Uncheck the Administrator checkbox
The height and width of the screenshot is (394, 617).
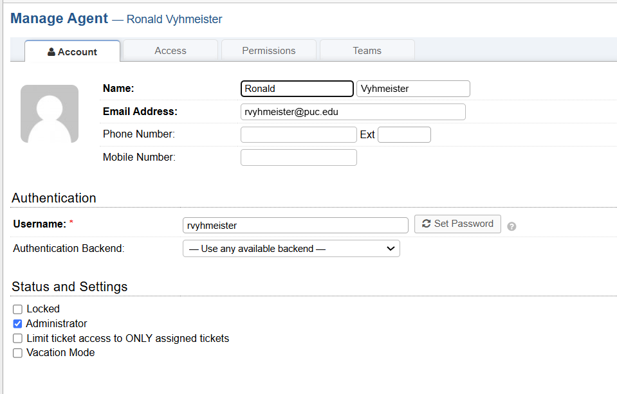(x=18, y=324)
